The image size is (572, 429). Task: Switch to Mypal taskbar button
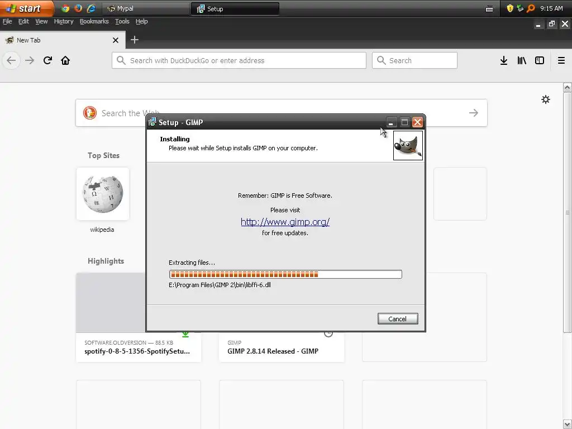tap(145, 8)
